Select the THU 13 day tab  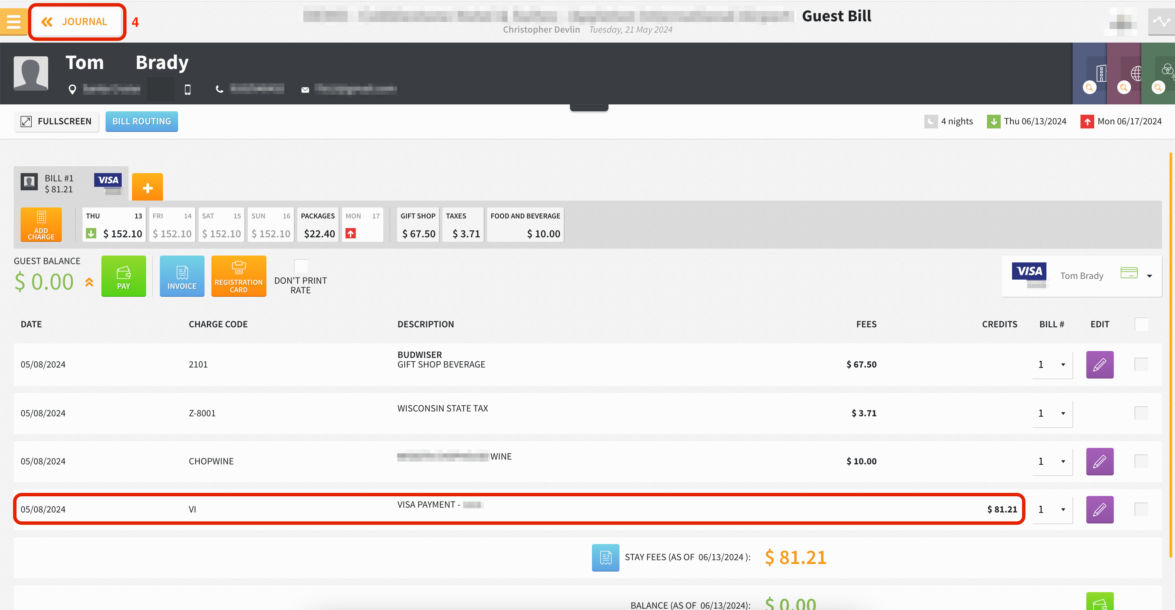coord(114,225)
